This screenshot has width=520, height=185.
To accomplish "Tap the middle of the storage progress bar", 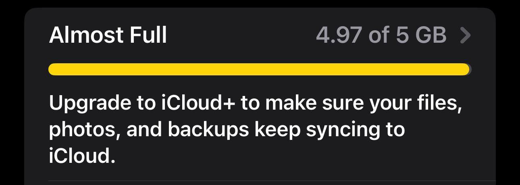I will (259, 69).
